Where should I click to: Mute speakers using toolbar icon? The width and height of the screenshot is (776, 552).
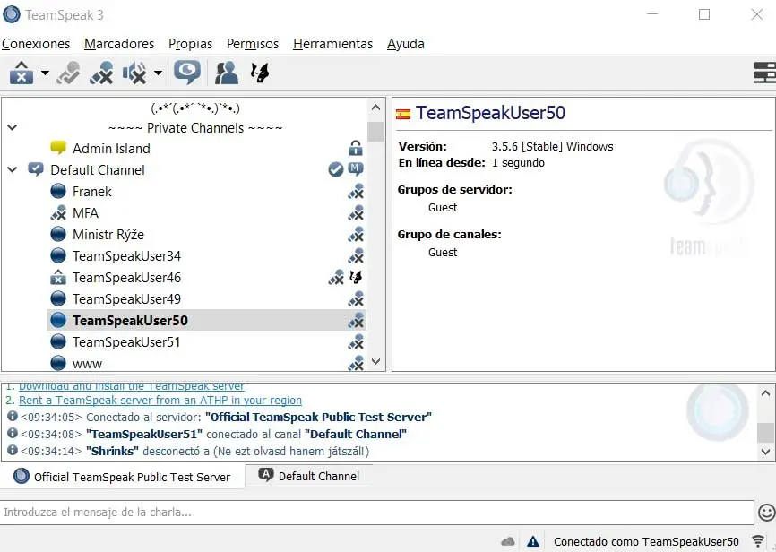[134, 73]
